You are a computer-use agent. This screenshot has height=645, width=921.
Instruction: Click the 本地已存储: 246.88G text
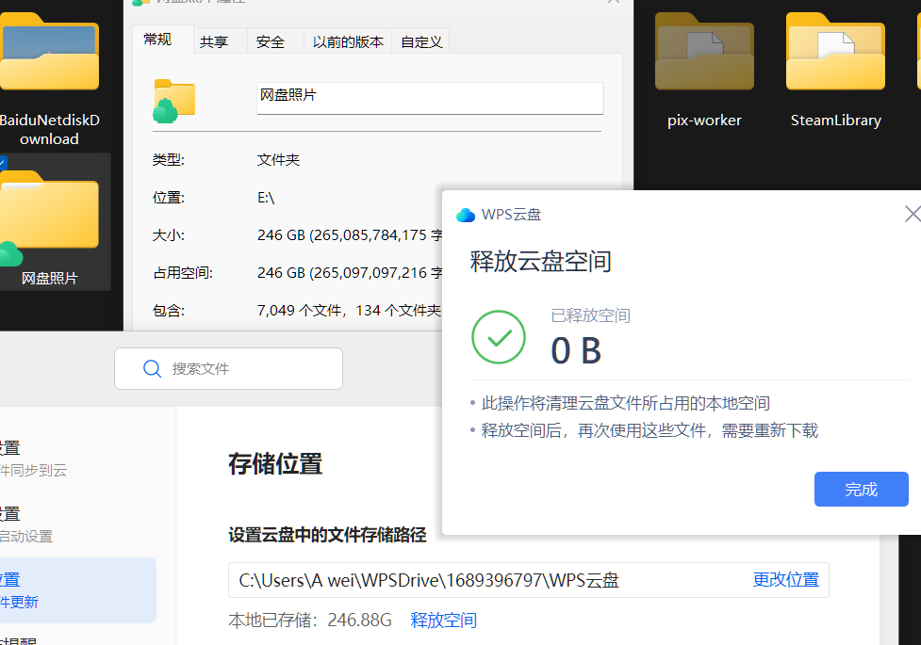[x=310, y=620]
